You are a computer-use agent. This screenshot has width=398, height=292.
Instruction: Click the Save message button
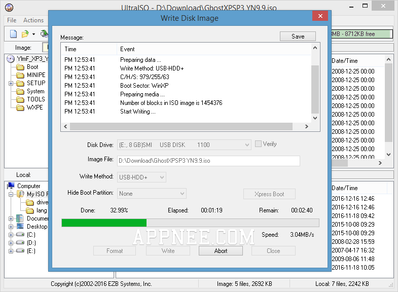tap(298, 36)
